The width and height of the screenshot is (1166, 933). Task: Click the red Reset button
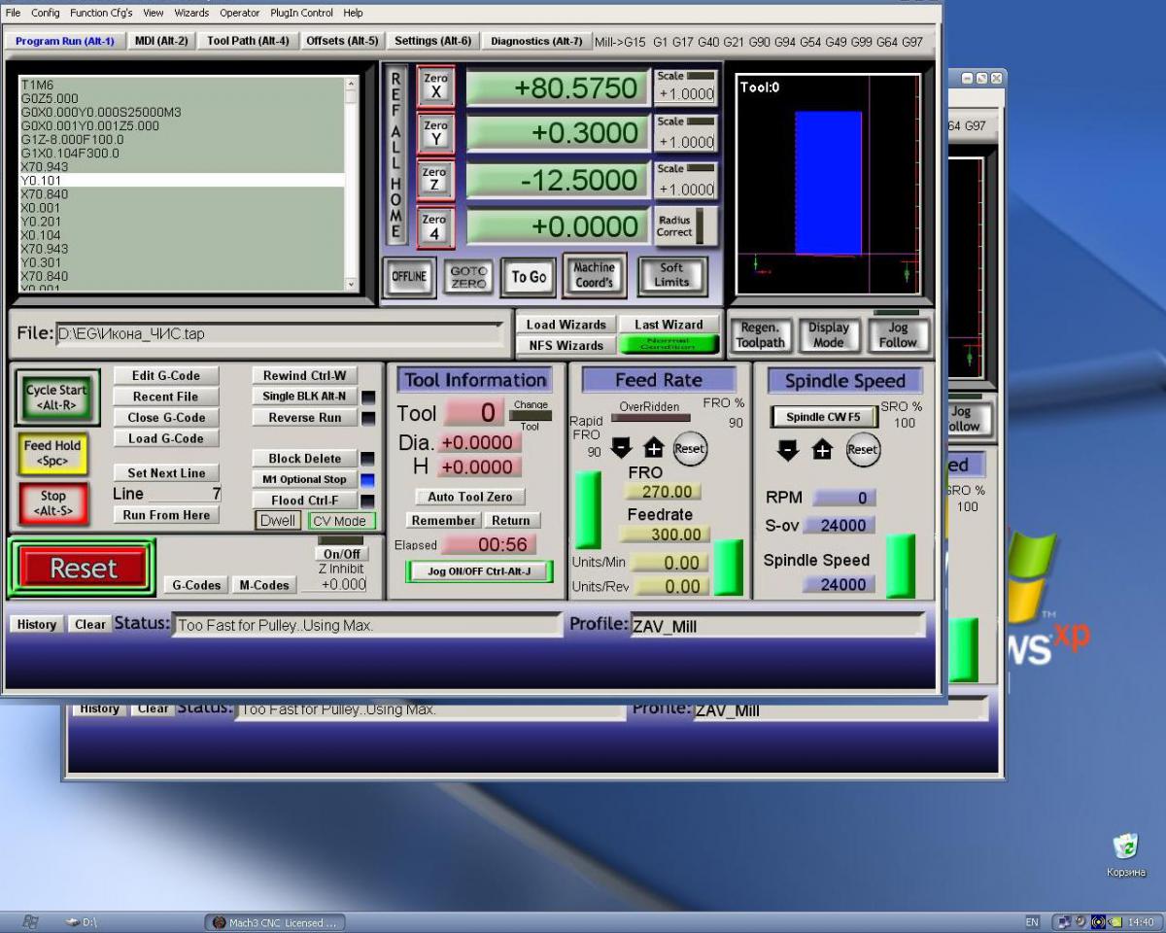(83, 568)
